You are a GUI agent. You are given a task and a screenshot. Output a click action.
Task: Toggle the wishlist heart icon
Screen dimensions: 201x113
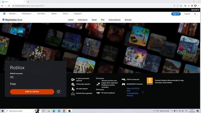coord(58,92)
